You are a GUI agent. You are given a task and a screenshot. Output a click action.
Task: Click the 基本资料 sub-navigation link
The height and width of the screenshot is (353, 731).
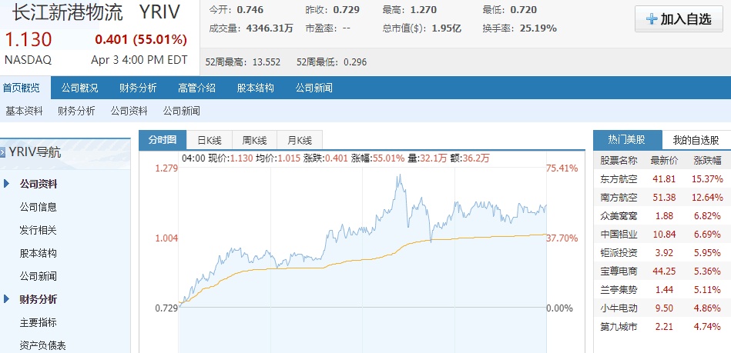24,111
